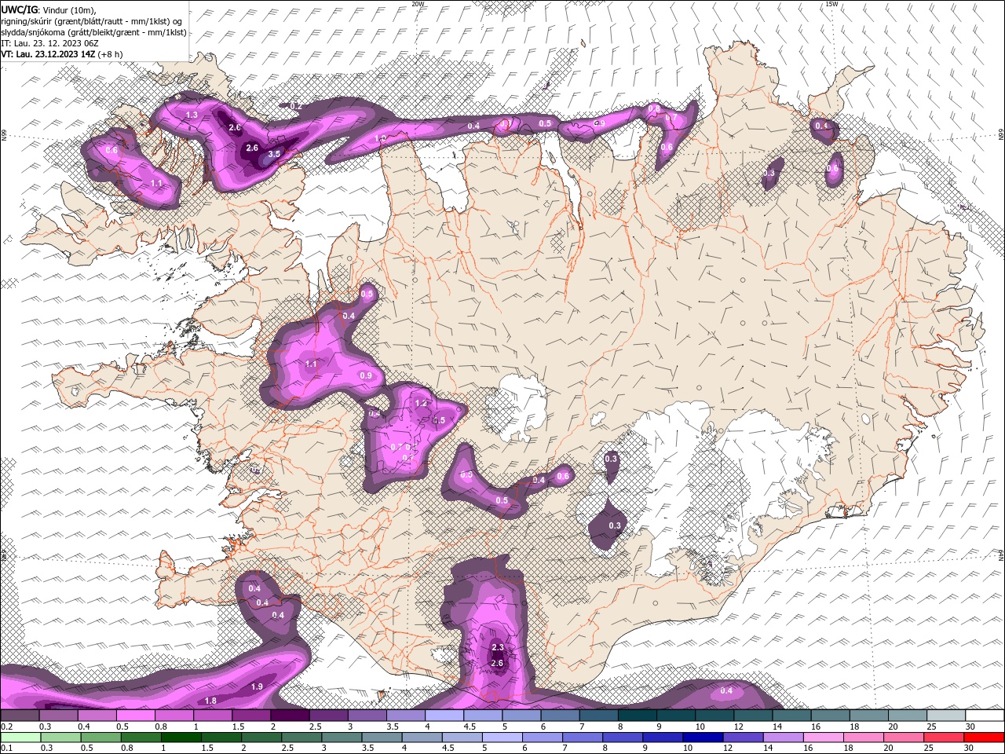Click the rain scale swatch between 1 and 1.5
The height and width of the screenshot is (754, 1005).
[181, 738]
